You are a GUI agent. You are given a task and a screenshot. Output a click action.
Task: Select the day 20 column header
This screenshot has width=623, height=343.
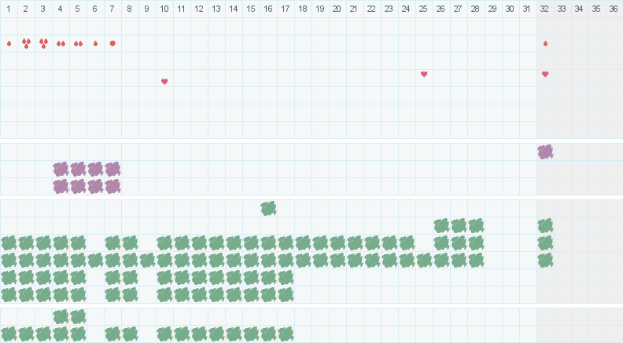[337, 9]
